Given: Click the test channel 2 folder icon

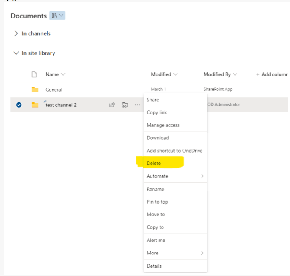Looking at the screenshot, I should (35, 105).
